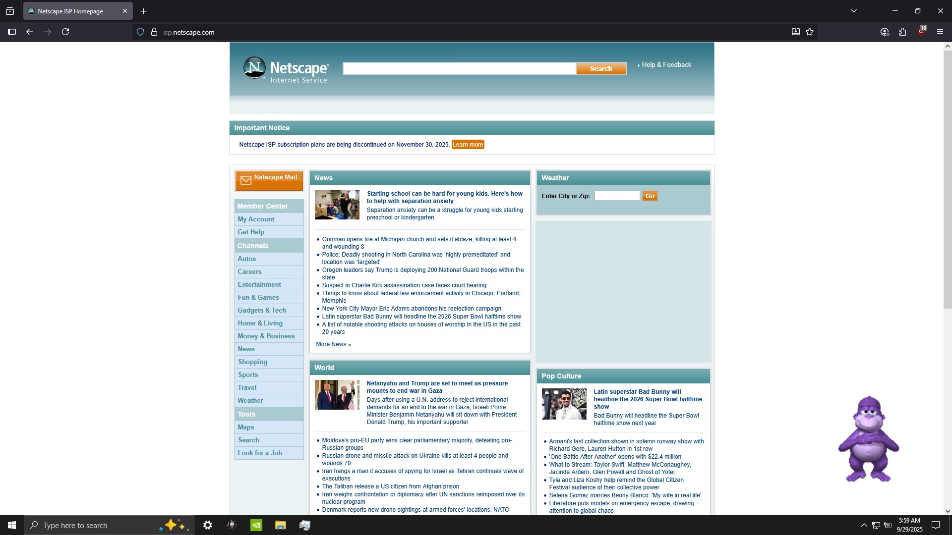952x535 pixels.
Task: Open the extensions puzzle piece icon
Action: pyautogui.click(x=902, y=32)
